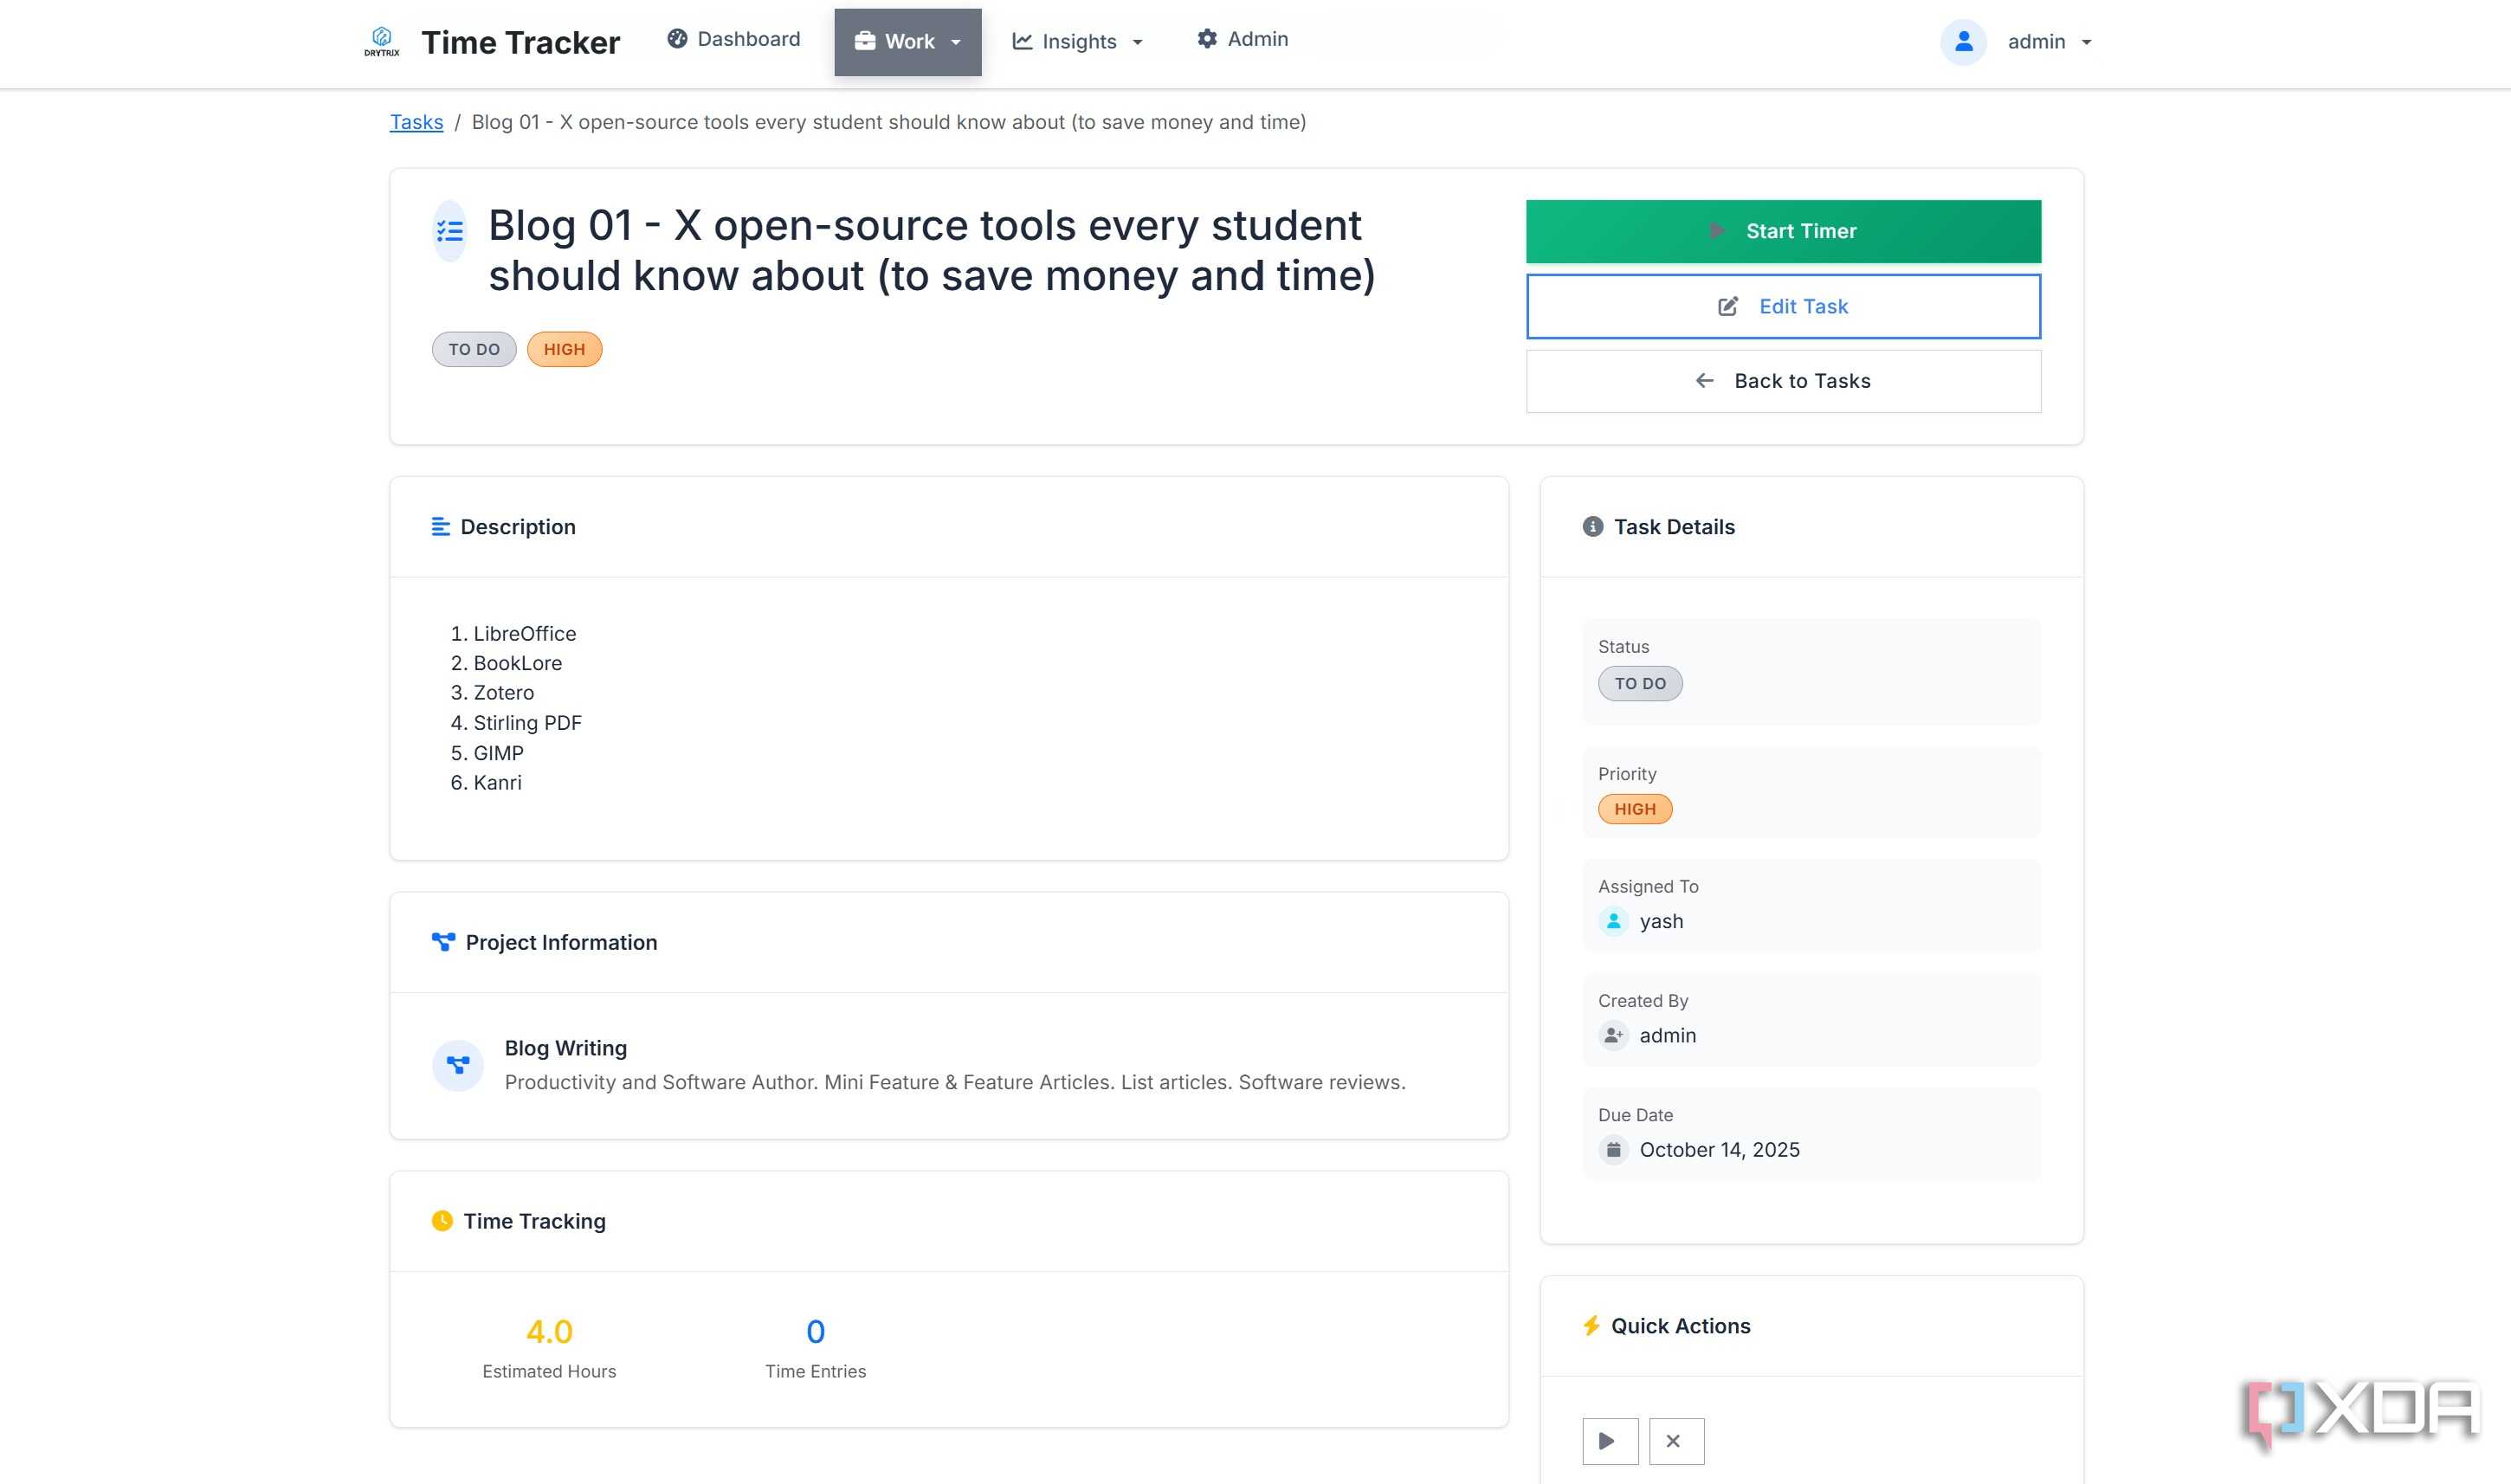Click the October 14, 2025 due date
This screenshot has height=1484, width=2511.
pos(1719,1150)
